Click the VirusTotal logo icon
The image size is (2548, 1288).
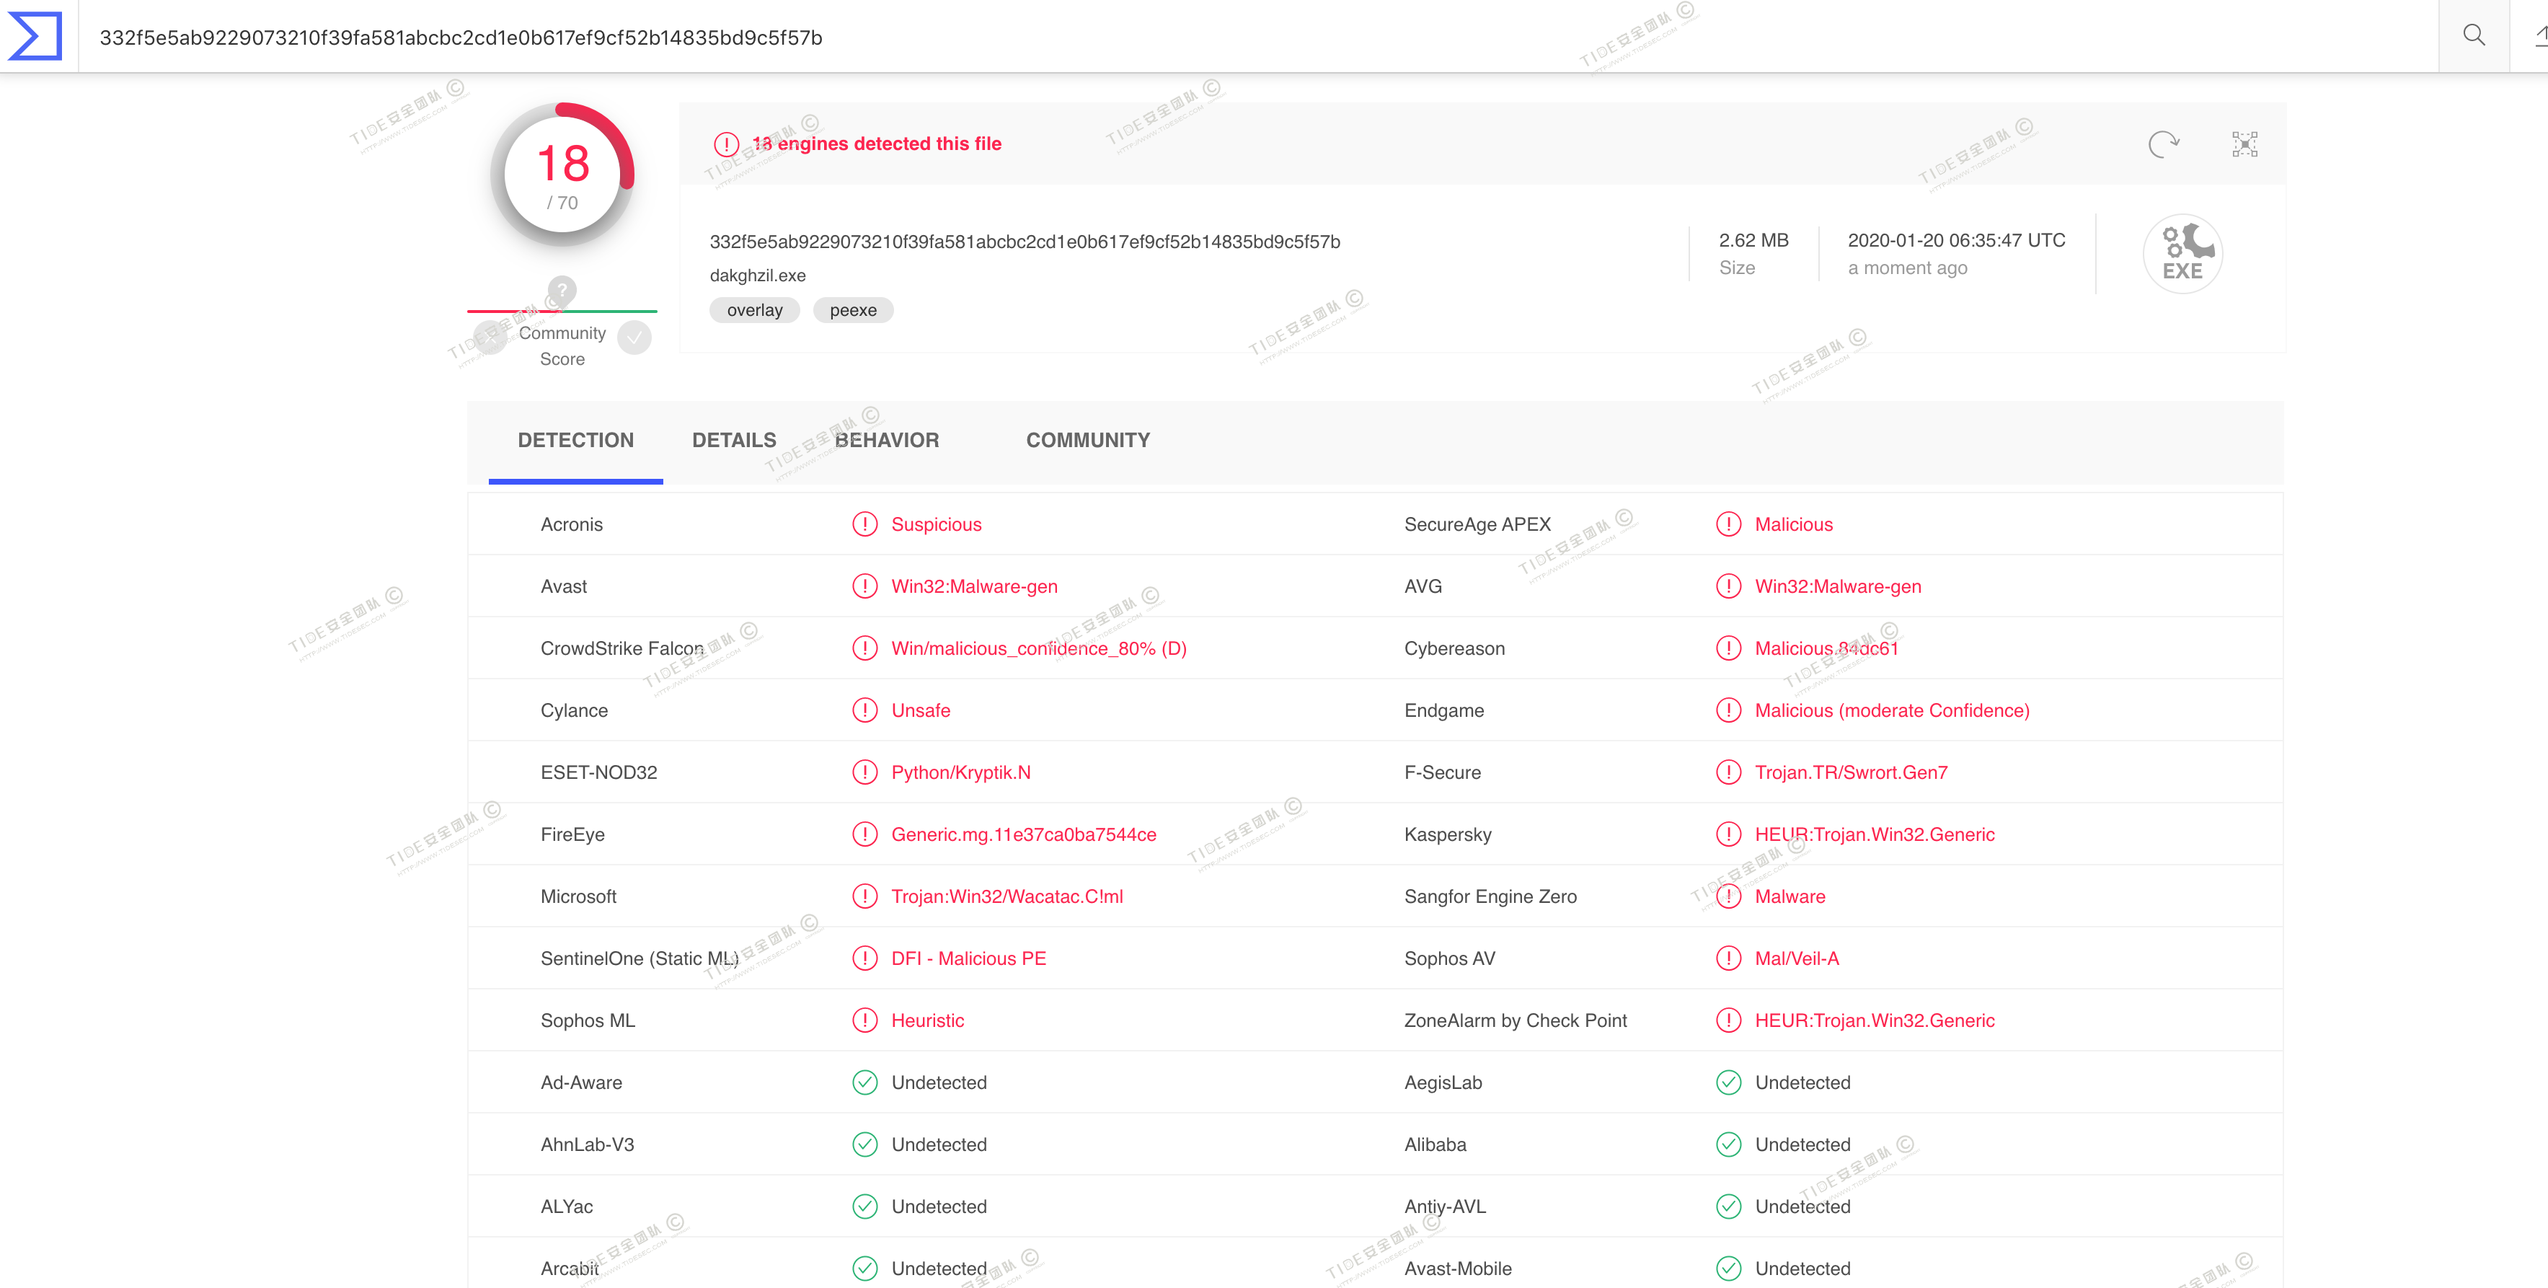point(35,37)
